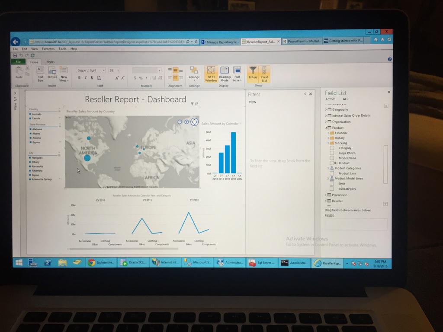Increase font size with the larger A icon

coord(117,78)
